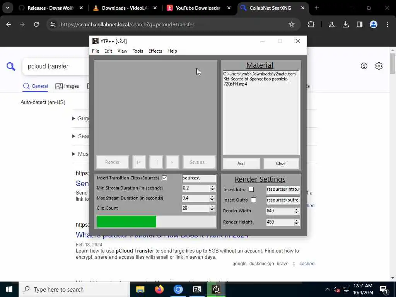
Task: Click the skip-to-start playback button
Action: pyautogui.click(x=139, y=162)
